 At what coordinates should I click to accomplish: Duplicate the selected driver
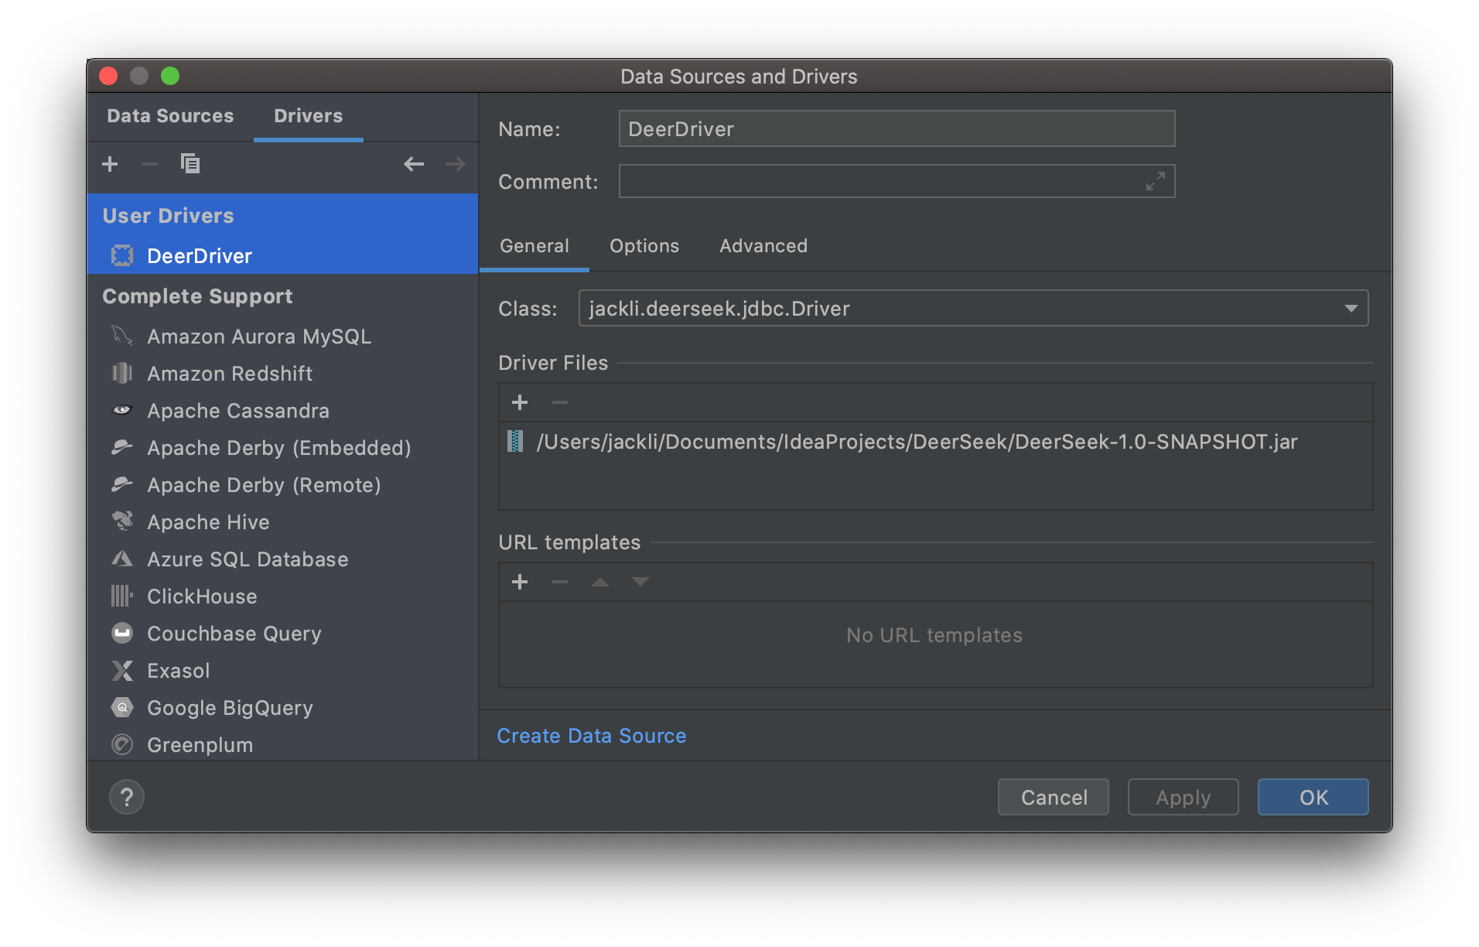click(190, 164)
